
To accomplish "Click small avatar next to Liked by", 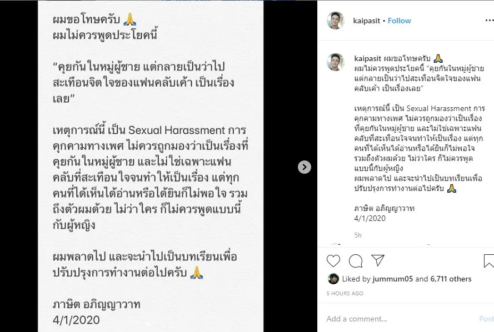I will (333, 279).
